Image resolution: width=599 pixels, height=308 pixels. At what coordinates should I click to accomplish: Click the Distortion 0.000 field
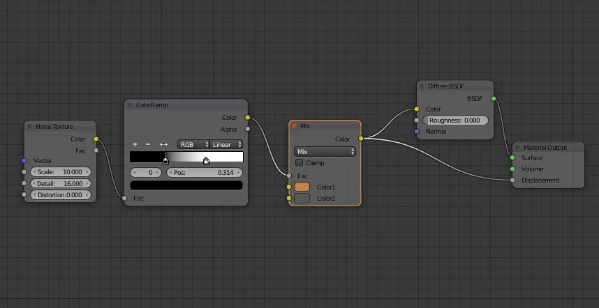click(x=61, y=195)
